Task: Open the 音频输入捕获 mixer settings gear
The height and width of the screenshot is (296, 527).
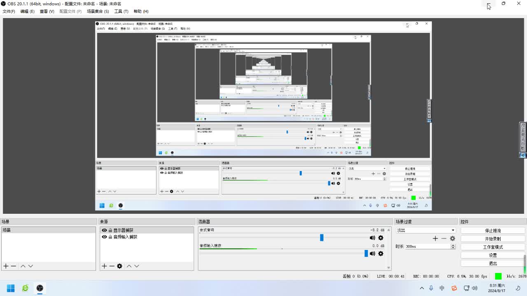Action: coord(381,253)
